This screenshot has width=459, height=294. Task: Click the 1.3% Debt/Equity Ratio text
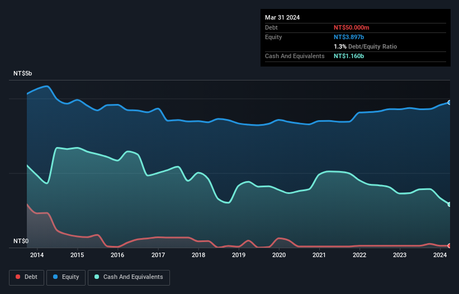[365, 46]
